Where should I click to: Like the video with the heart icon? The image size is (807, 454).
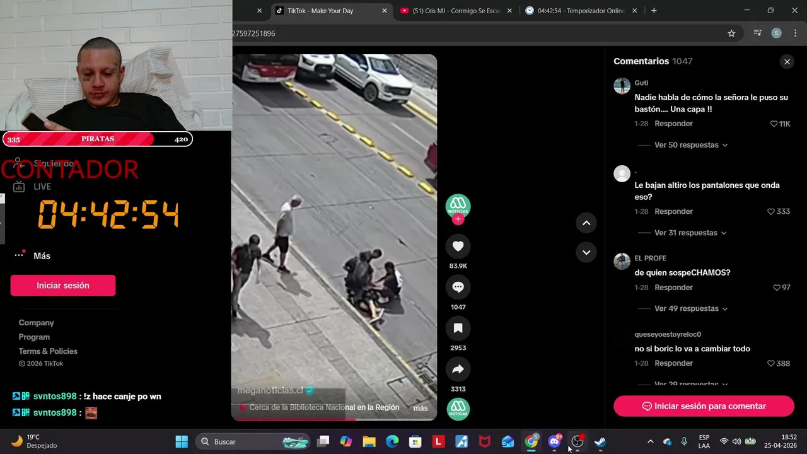[x=458, y=247]
